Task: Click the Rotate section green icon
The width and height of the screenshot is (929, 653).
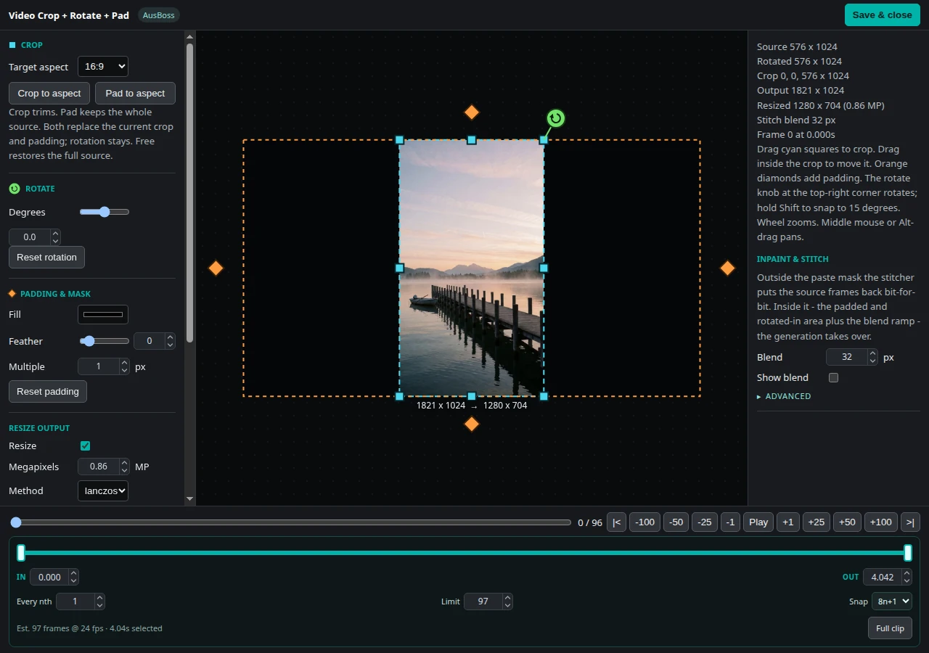Action: click(15, 189)
